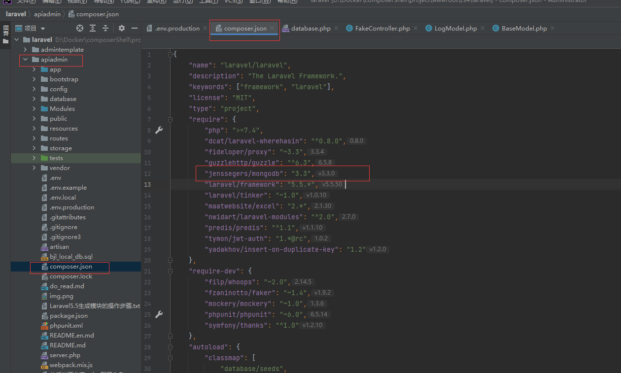Image resolution: width=621 pixels, height=373 pixels.
Task: Fold the require block at line 7
Action: click(170, 119)
